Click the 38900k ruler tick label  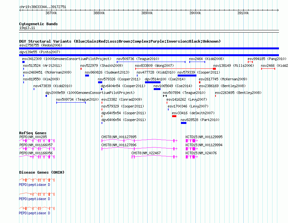147,13
